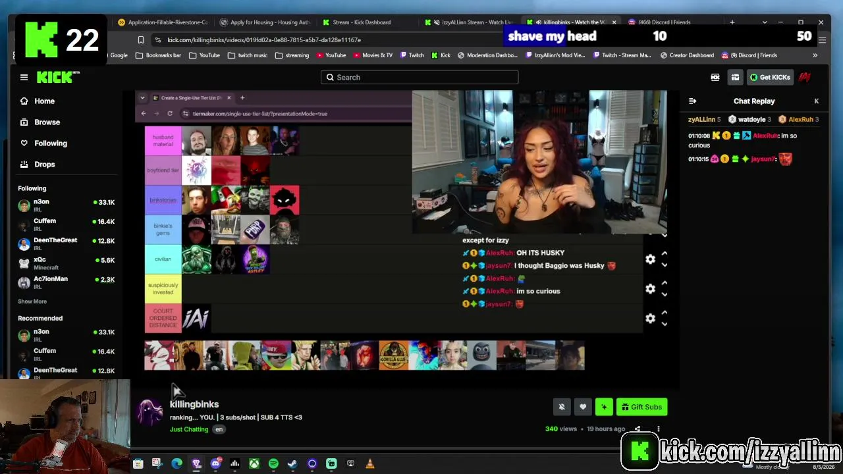The width and height of the screenshot is (843, 474).
Task: Click the icon left of the grid panel button
Action: tap(715, 77)
